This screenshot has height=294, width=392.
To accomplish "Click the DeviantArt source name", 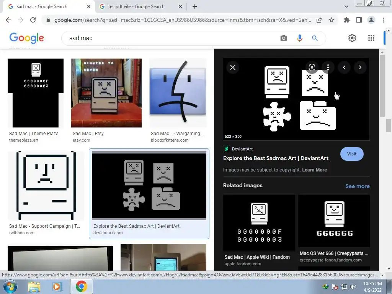I will click(x=242, y=149).
